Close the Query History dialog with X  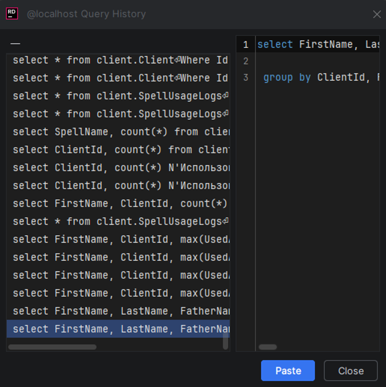click(377, 14)
